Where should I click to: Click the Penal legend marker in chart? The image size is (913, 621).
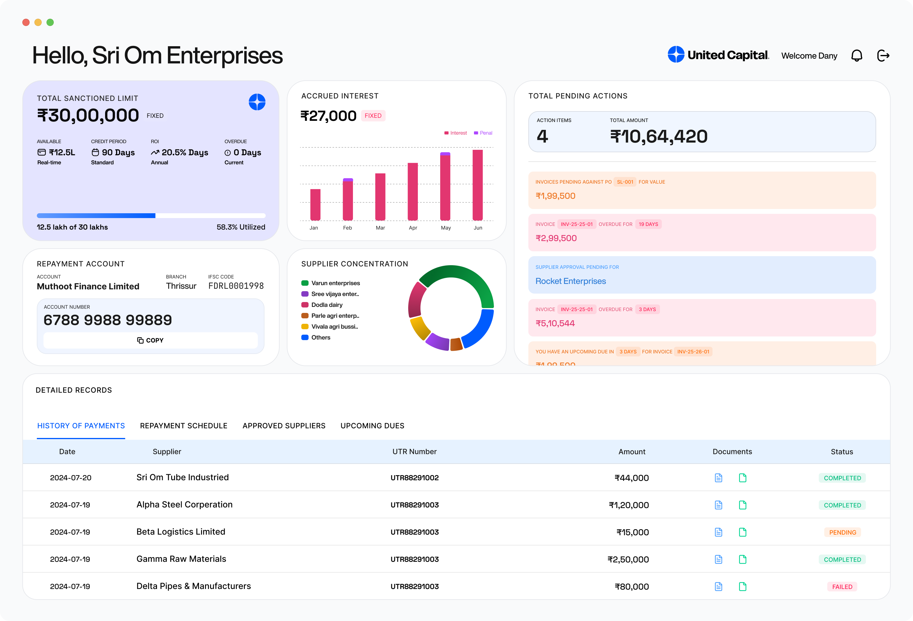coord(476,133)
